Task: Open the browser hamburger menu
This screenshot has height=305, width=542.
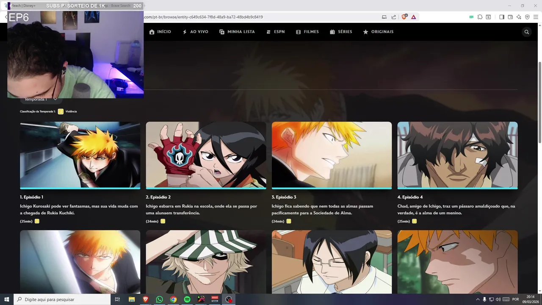Action: coord(536,17)
